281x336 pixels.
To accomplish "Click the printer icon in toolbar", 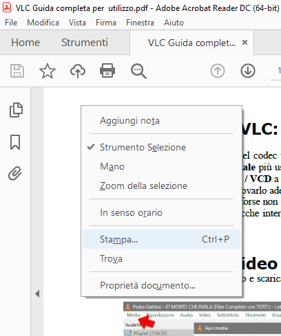I will tap(107, 71).
